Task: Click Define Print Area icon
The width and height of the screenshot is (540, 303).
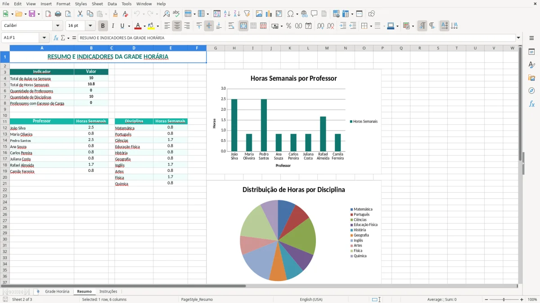Action: pyautogui.click(x=336, y=14)
